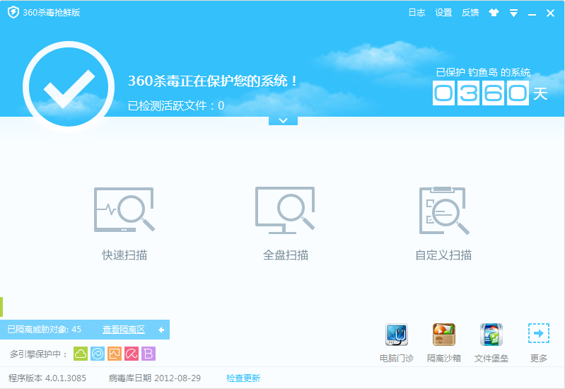Screen dimensions: 565x389
Task: Click the 全盘扫描 label
Action: tap(286, 255)
